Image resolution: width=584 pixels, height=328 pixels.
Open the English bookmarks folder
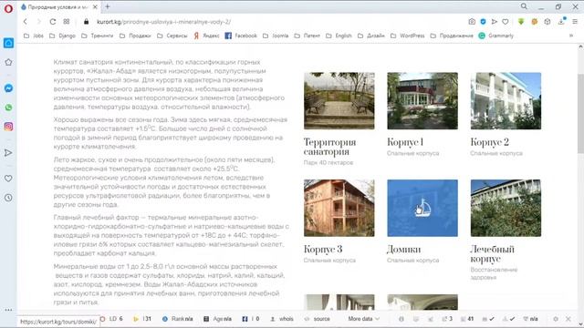(x=339, y=36)
